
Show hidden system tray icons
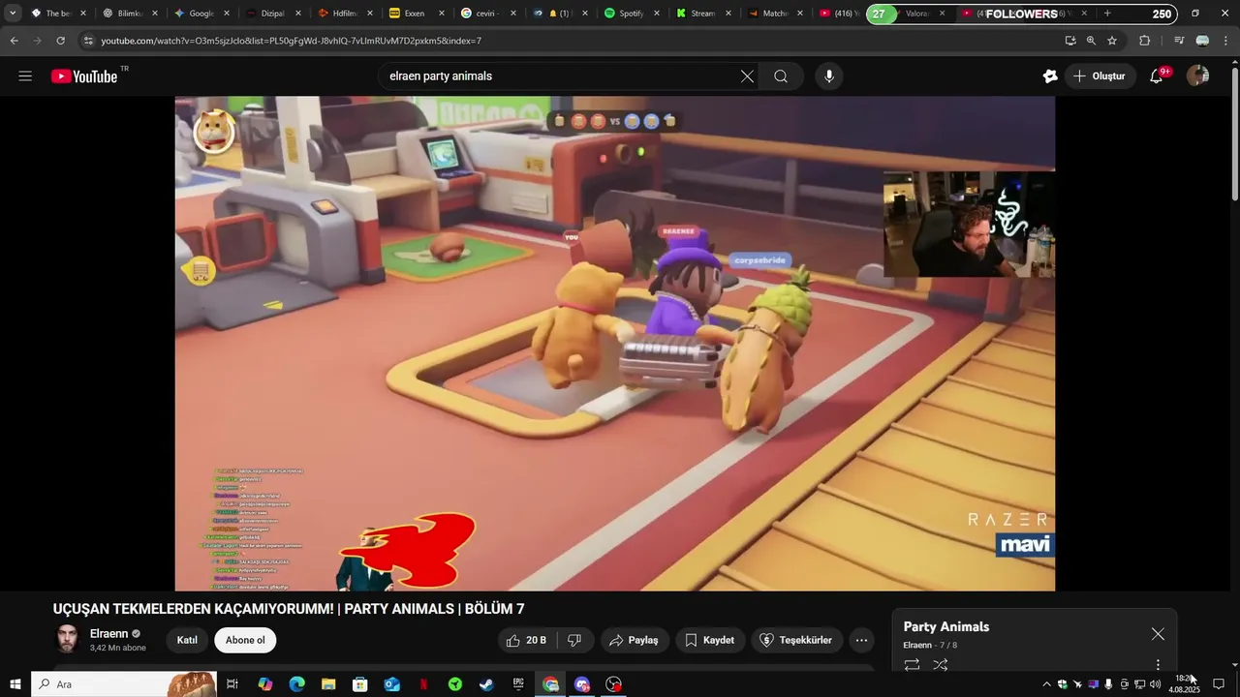tap(1046, 684)
